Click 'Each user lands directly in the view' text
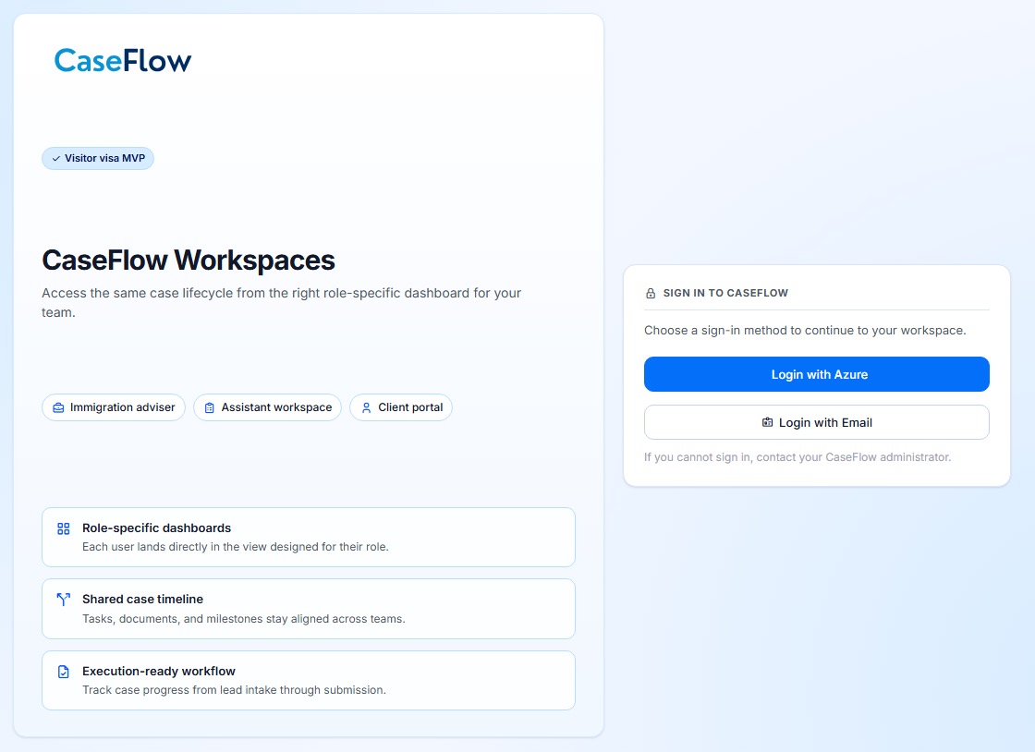Viewport: 1035px width, 752px height. [x=235, y=547]
